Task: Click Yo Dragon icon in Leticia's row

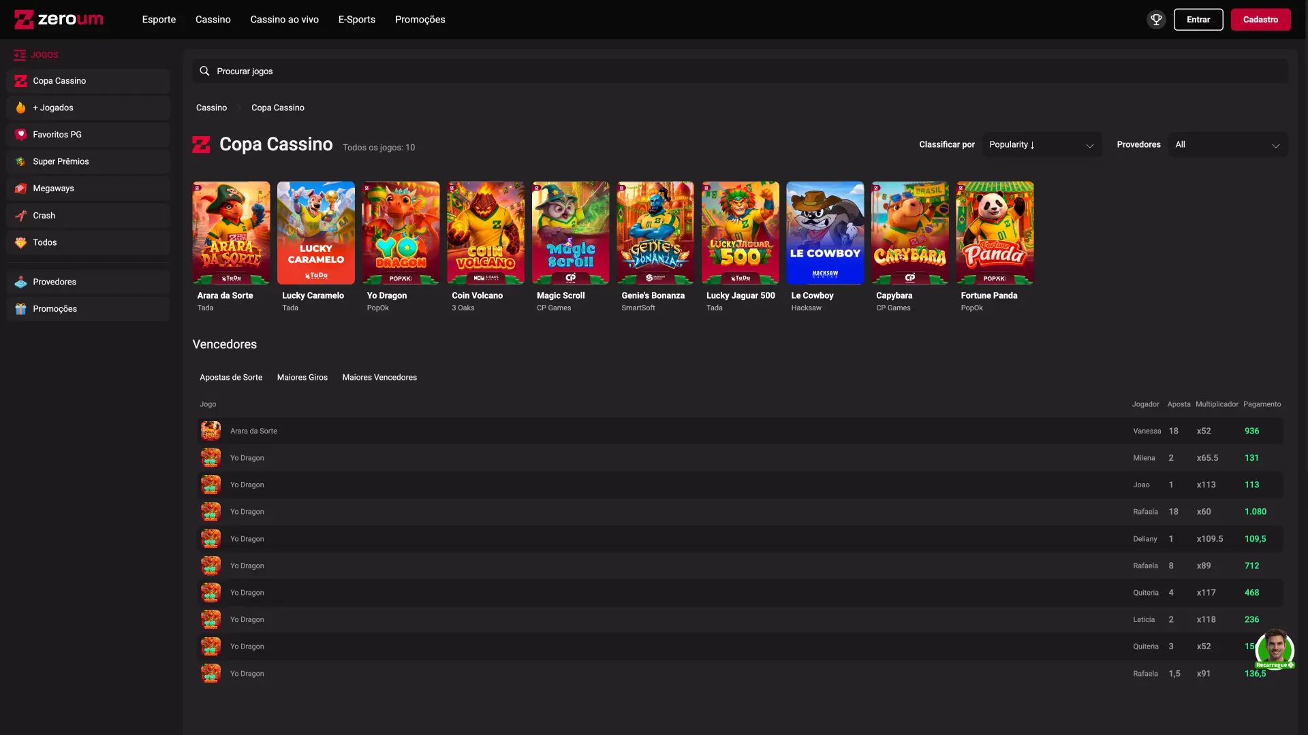Action: click(x=211, y=619)
